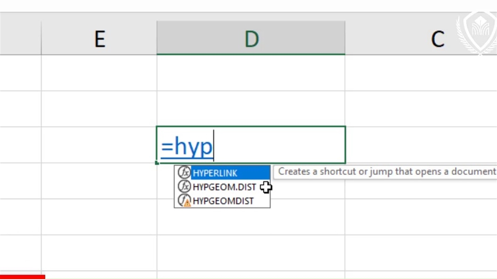
Task: Select the column C cell one row above the active row
Action: pyautogui.click(x=421, y=109)
